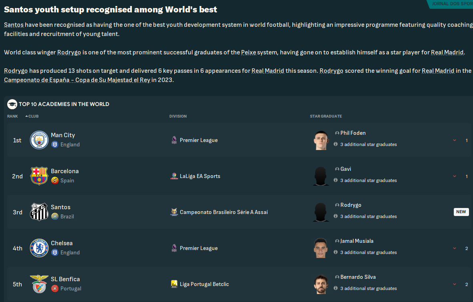This screenshot has width=473, height=302.
Task: Click the rank change arrow on Chelsea row
Action: pos(455,248)
